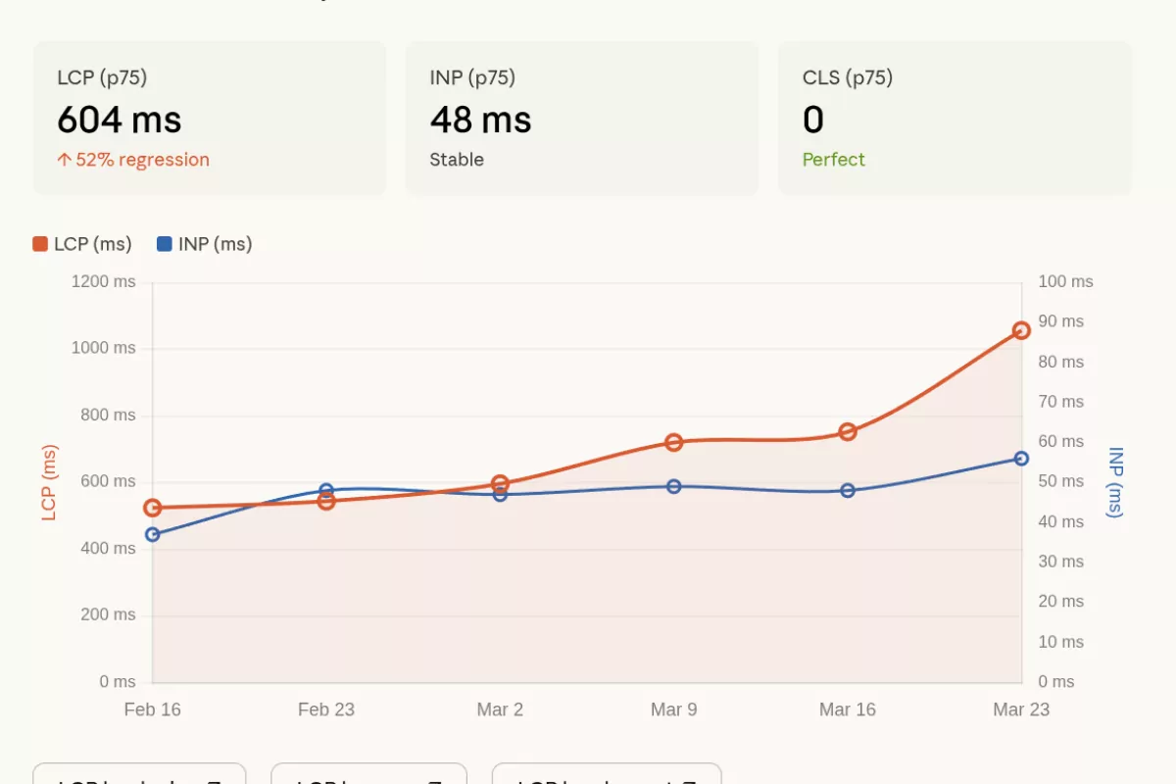Select the Mar 9 LCP data point marker
1176x784 pixels.
point(673,441)
